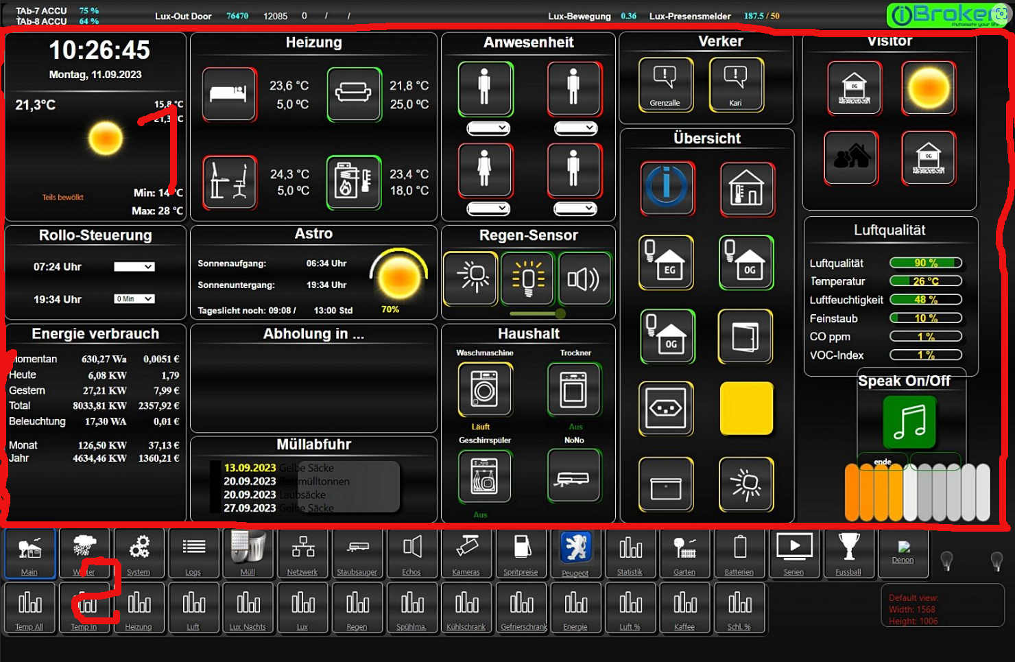Open the Kühlschrank chart

466,608
